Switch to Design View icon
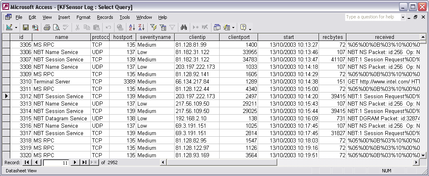Screen dimensions: 429x176 point(9,27)
